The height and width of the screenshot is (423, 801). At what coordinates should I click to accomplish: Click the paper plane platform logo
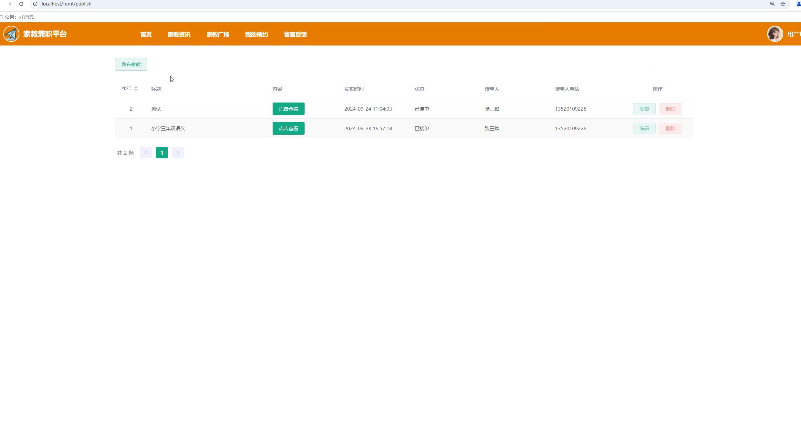[x=11, y=34]
